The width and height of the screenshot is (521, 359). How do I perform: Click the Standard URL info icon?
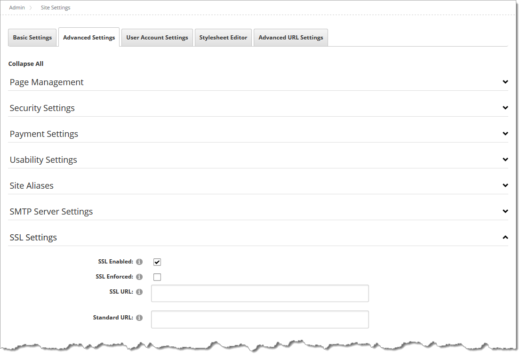click(x=140, y=318)
